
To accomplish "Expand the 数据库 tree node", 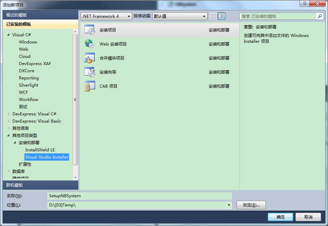I will 9,171.
